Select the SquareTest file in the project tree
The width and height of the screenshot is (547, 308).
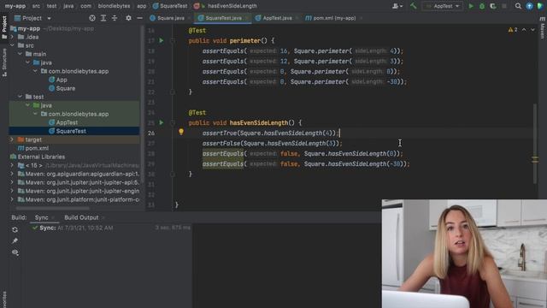[x=71, y=131]
